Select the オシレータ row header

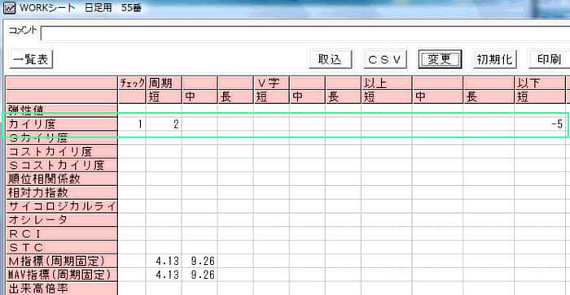62,220
